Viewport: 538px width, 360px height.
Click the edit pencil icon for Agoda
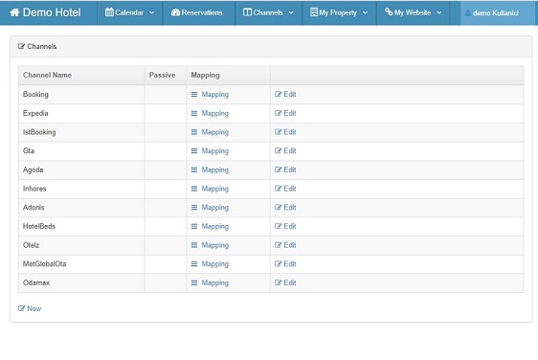pos(278,169)
